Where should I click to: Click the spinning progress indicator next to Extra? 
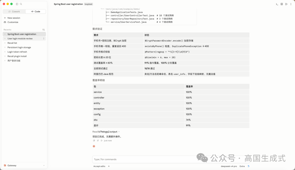coord(248,166)
